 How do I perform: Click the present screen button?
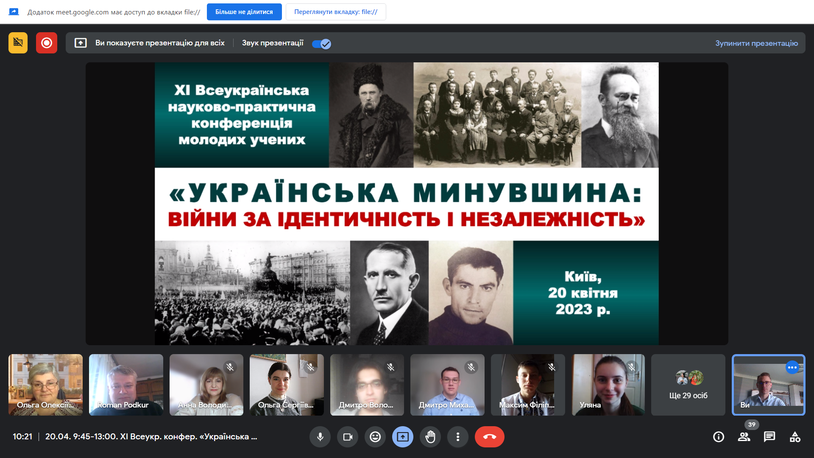coord(403,437)
